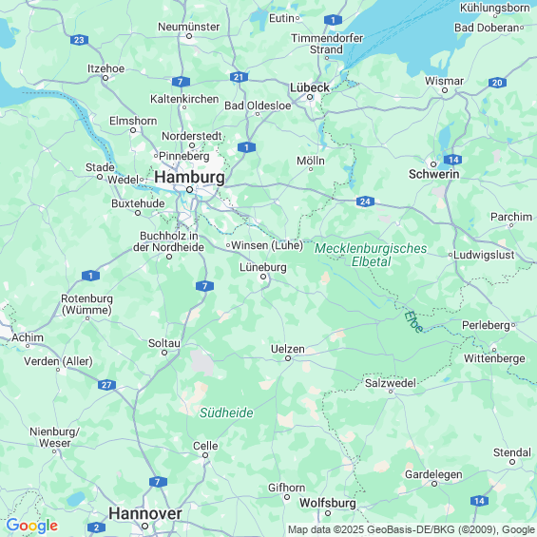The width and height of the screenshot is (537, 537).
Task: Click the A20 shield near Wismar
Action: point(497,83)
